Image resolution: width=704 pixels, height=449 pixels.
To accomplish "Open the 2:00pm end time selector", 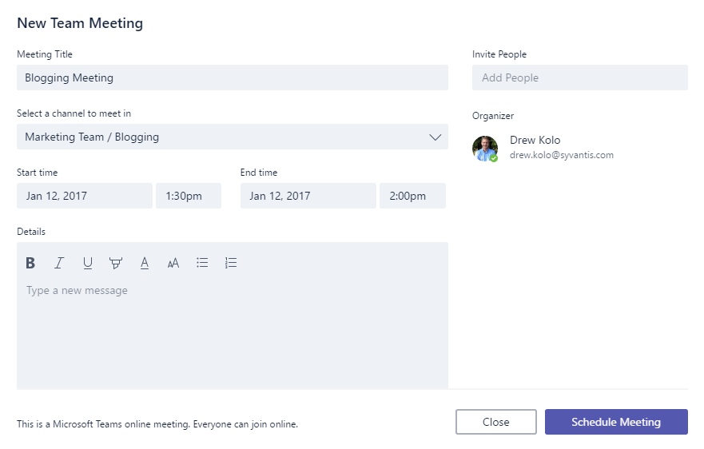I will [412, 196].
